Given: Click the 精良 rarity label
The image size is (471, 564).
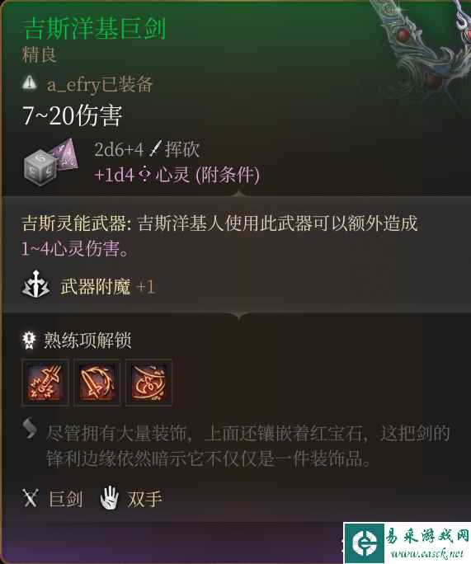Looking at the screenshot, I should pyautogui.click(x=40, y=55).
